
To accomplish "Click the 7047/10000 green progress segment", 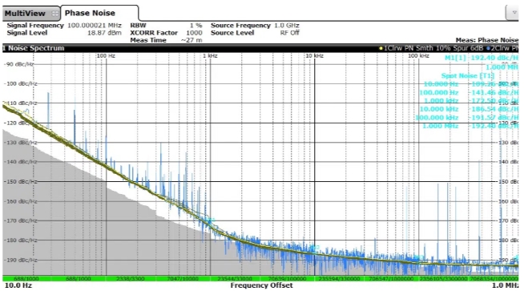I will point(183,279).
